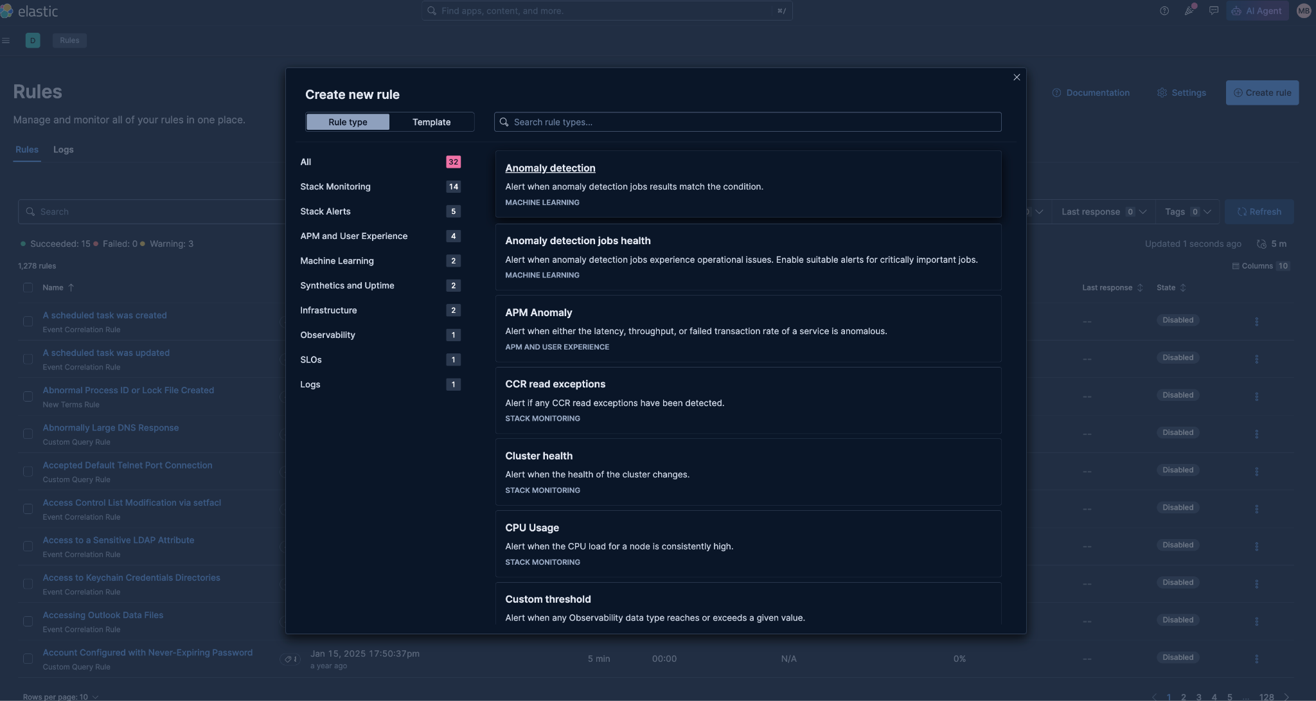Focus the Search rule types field
The image size is (1316, 701).
pos(748,122)
